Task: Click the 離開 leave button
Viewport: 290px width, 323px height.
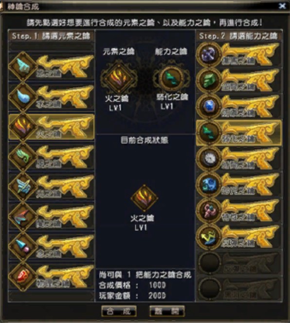Action: tap(167, 311)
